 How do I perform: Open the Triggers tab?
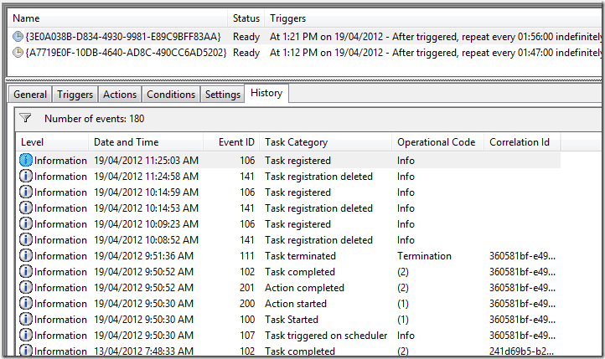(x=76, y=95)
